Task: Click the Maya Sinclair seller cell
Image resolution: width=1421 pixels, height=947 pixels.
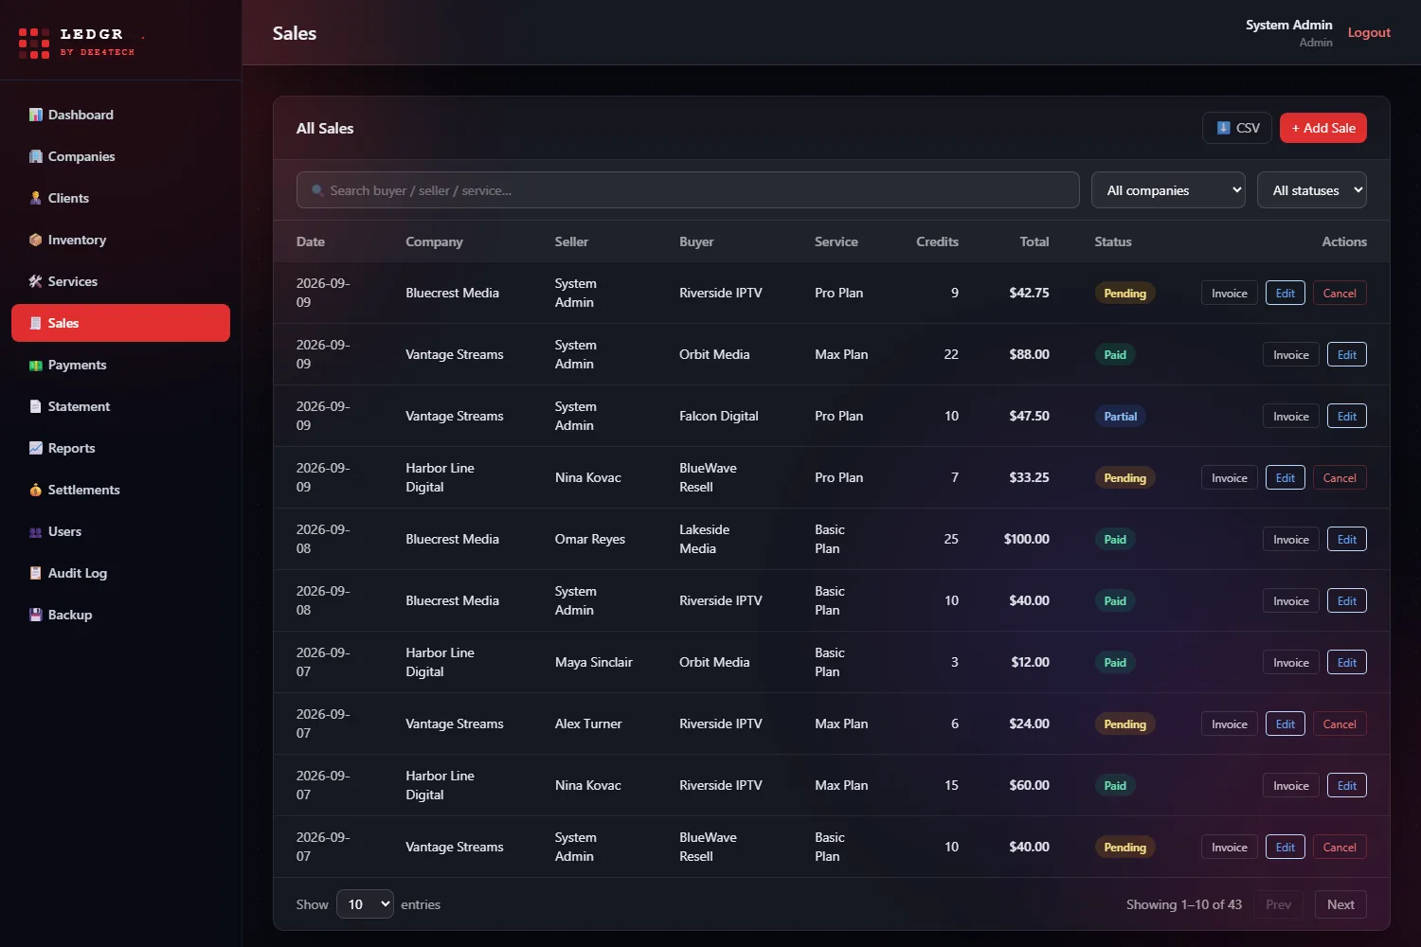Action: pos(593,662)
